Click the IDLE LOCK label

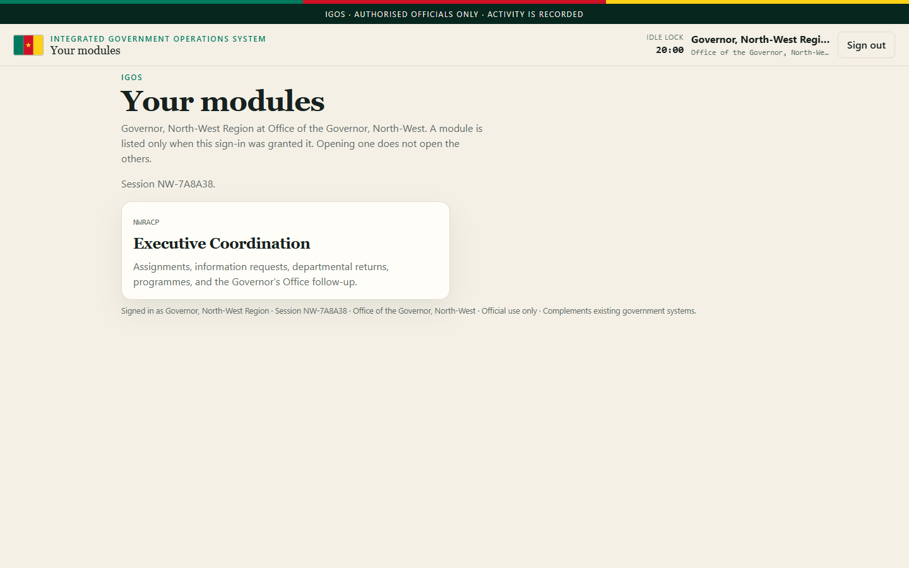pyautogui.click(x=665, y=37)
